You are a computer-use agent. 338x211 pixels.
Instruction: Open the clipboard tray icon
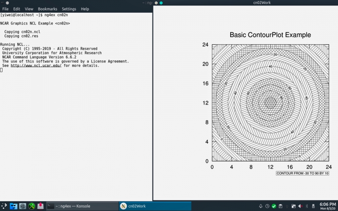tap(280, 206)
